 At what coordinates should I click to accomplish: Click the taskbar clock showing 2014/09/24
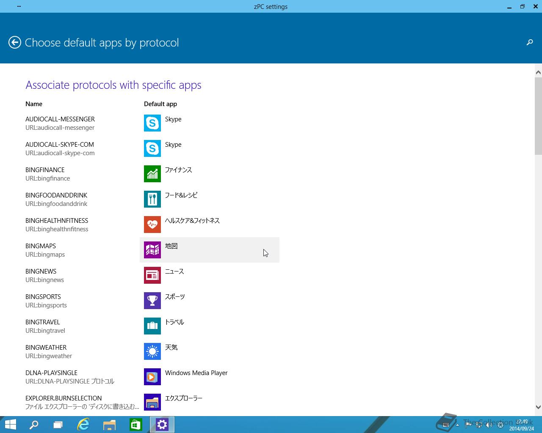click(x=522, y=425)
